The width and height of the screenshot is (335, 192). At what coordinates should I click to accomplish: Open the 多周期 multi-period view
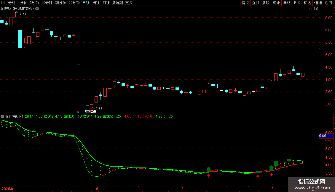coord(117,3)
